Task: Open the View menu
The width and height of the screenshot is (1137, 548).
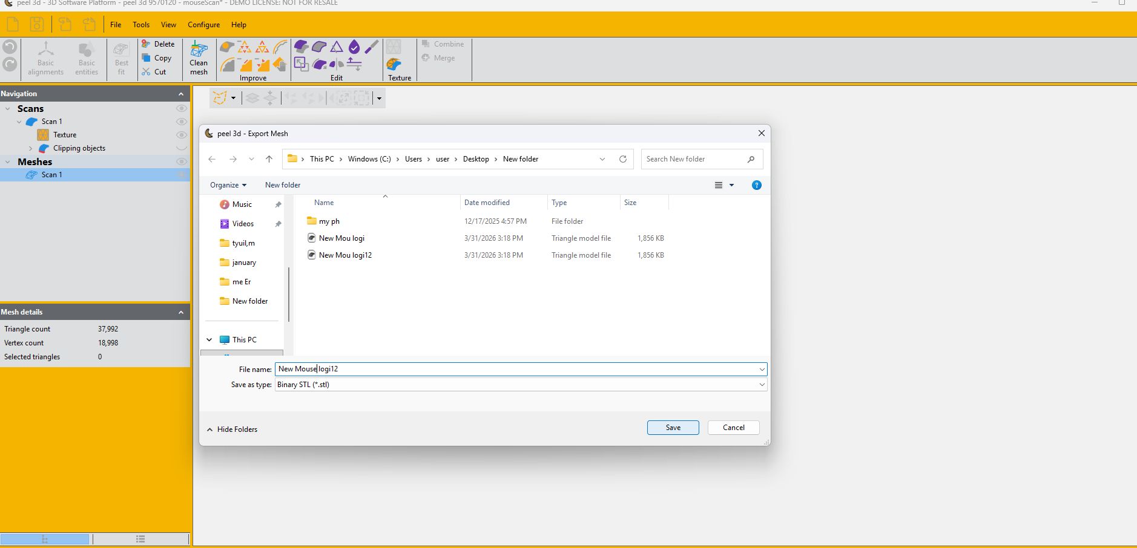Action: click(x=168, y=25)
